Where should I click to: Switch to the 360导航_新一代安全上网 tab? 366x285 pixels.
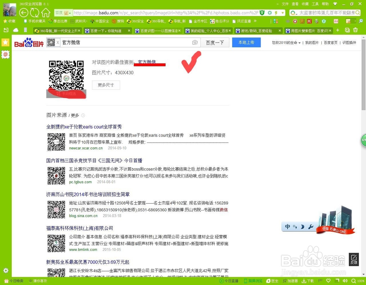(57, 31)
